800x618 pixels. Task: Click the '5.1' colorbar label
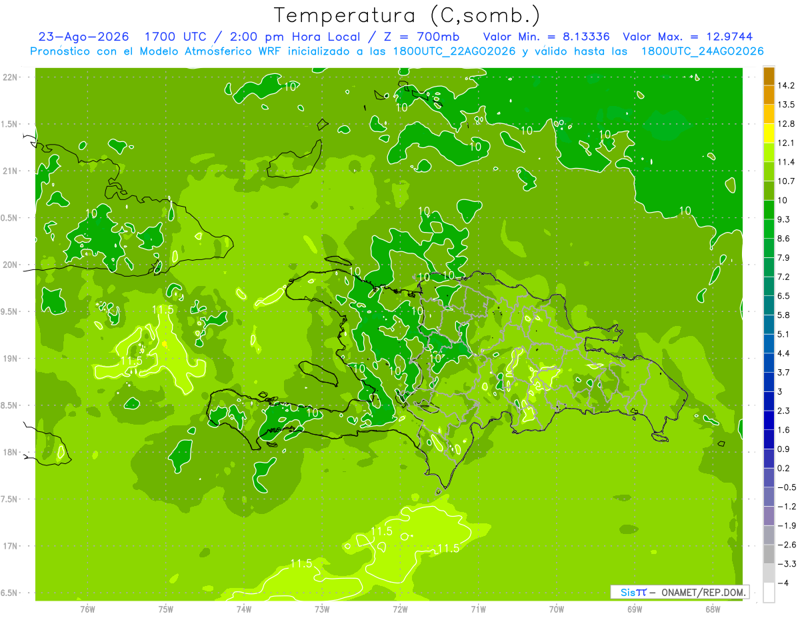tap(784, 334)
